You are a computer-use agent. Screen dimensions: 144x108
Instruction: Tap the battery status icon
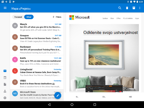tap(137, 2)
